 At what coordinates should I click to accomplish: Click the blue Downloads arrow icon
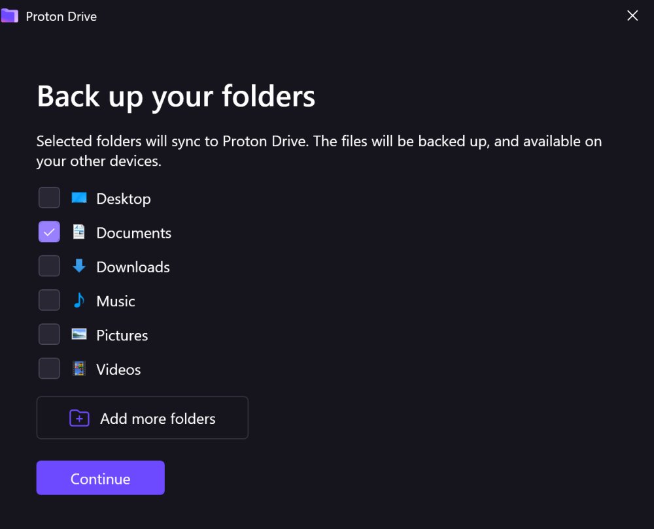tap(79, 266)
